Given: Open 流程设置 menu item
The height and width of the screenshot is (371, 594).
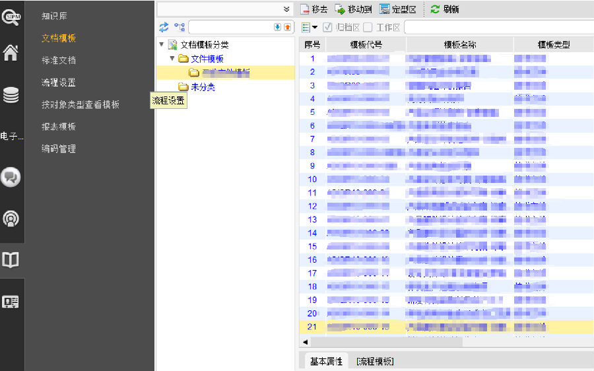Looking at the screenshot, I should (x=59, y=83).
